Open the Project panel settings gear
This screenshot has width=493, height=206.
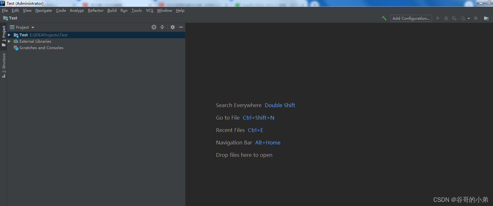tap(173, 27)
